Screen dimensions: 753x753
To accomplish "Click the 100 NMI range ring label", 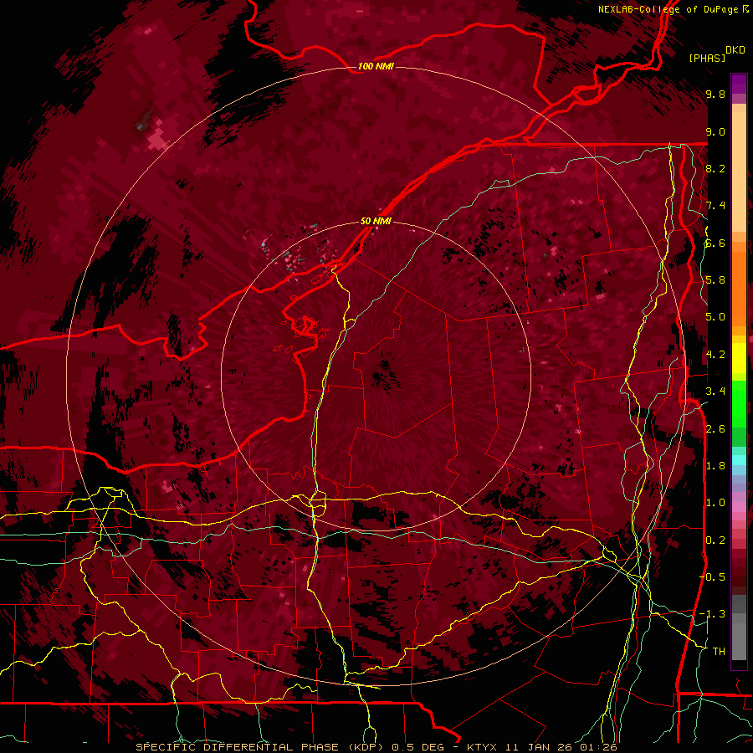I will 376,66.
